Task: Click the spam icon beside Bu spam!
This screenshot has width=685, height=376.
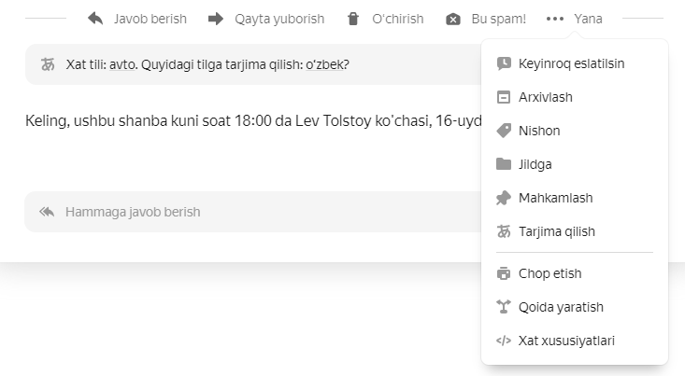Action: (x=453, y=19)
